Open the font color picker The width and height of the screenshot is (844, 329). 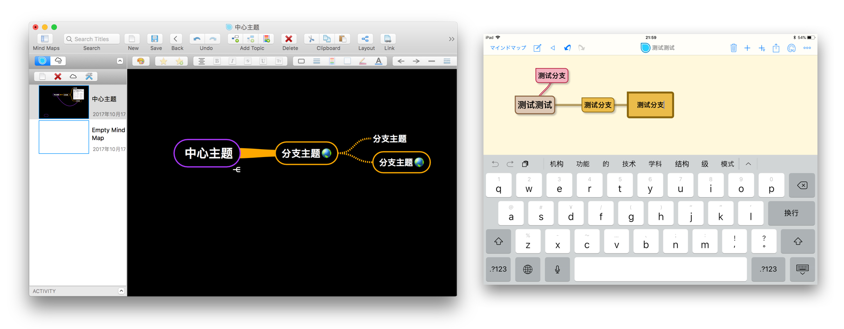pyautogui.click(x=379, y=61)
